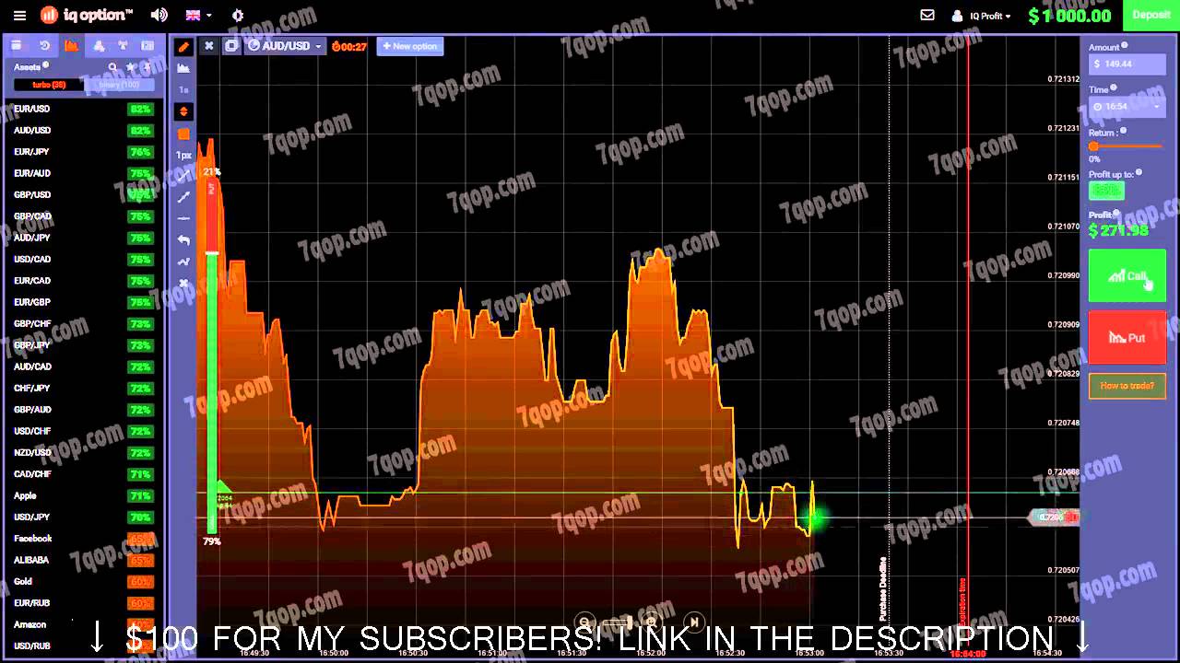Search assets with the magnifier icon
1180x663 pixels.
[x=113, y=67]
